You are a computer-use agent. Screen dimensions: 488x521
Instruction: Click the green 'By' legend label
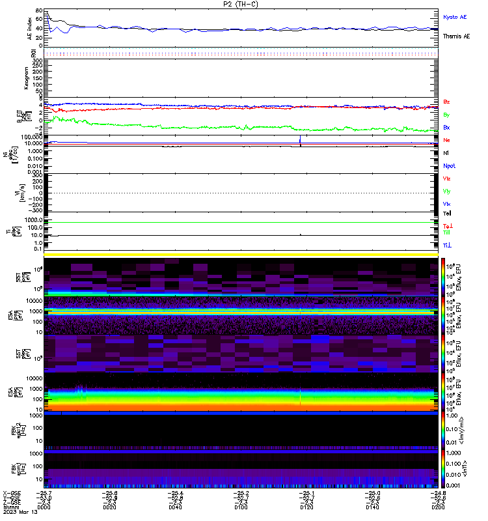[446, 115]
